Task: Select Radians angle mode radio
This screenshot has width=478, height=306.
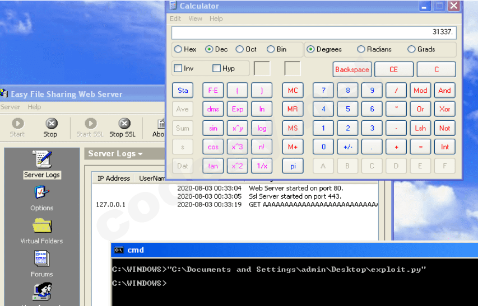Action: [x=361, y=49]
